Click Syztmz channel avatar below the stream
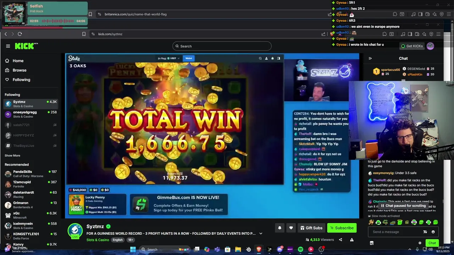Viewport: 454px width, 255px height. (x=75, y=231)
